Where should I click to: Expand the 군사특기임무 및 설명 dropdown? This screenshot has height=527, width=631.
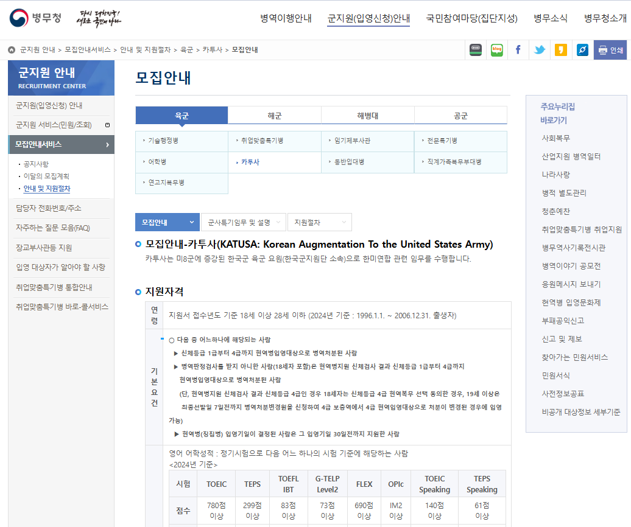coord(243,223)
